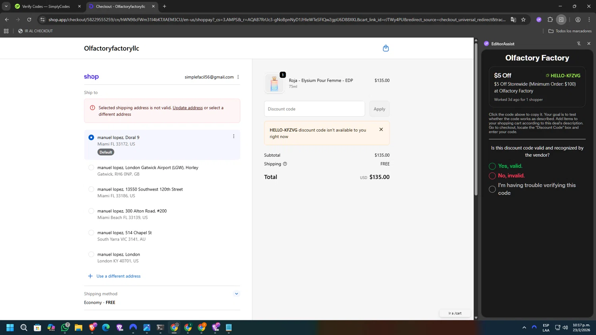Click Use a different address

coord(114,276)
